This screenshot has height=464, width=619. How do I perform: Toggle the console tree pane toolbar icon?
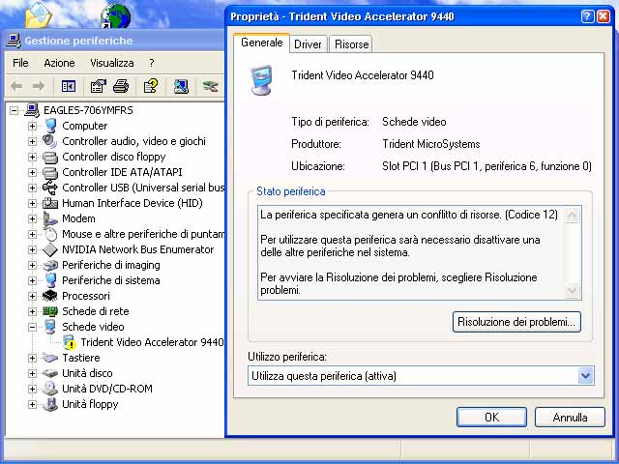(x=69, y=86)
